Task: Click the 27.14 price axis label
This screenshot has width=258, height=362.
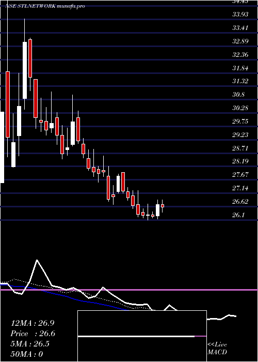Action: click(x=240, y=188)
